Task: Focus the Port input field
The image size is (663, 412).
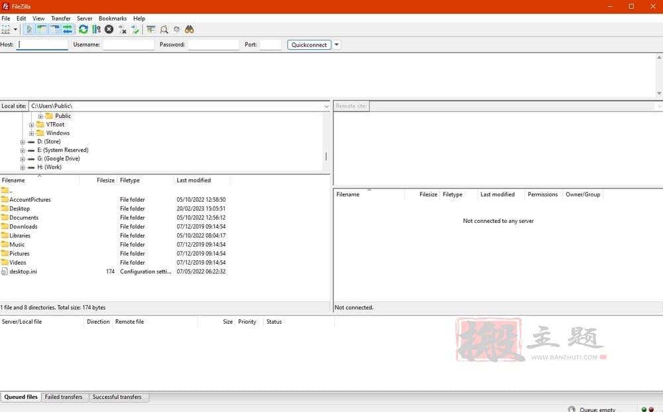Action: 271,44
